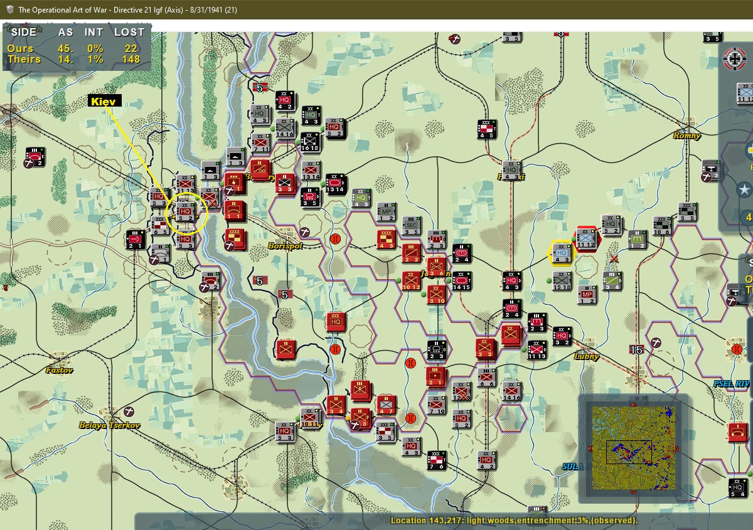Screen dimensions: 753x530
Task: Select the black 16-18 motorized counter
Action: coord(309,142)
